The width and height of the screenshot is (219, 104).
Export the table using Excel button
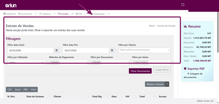(x=18, y=89)
